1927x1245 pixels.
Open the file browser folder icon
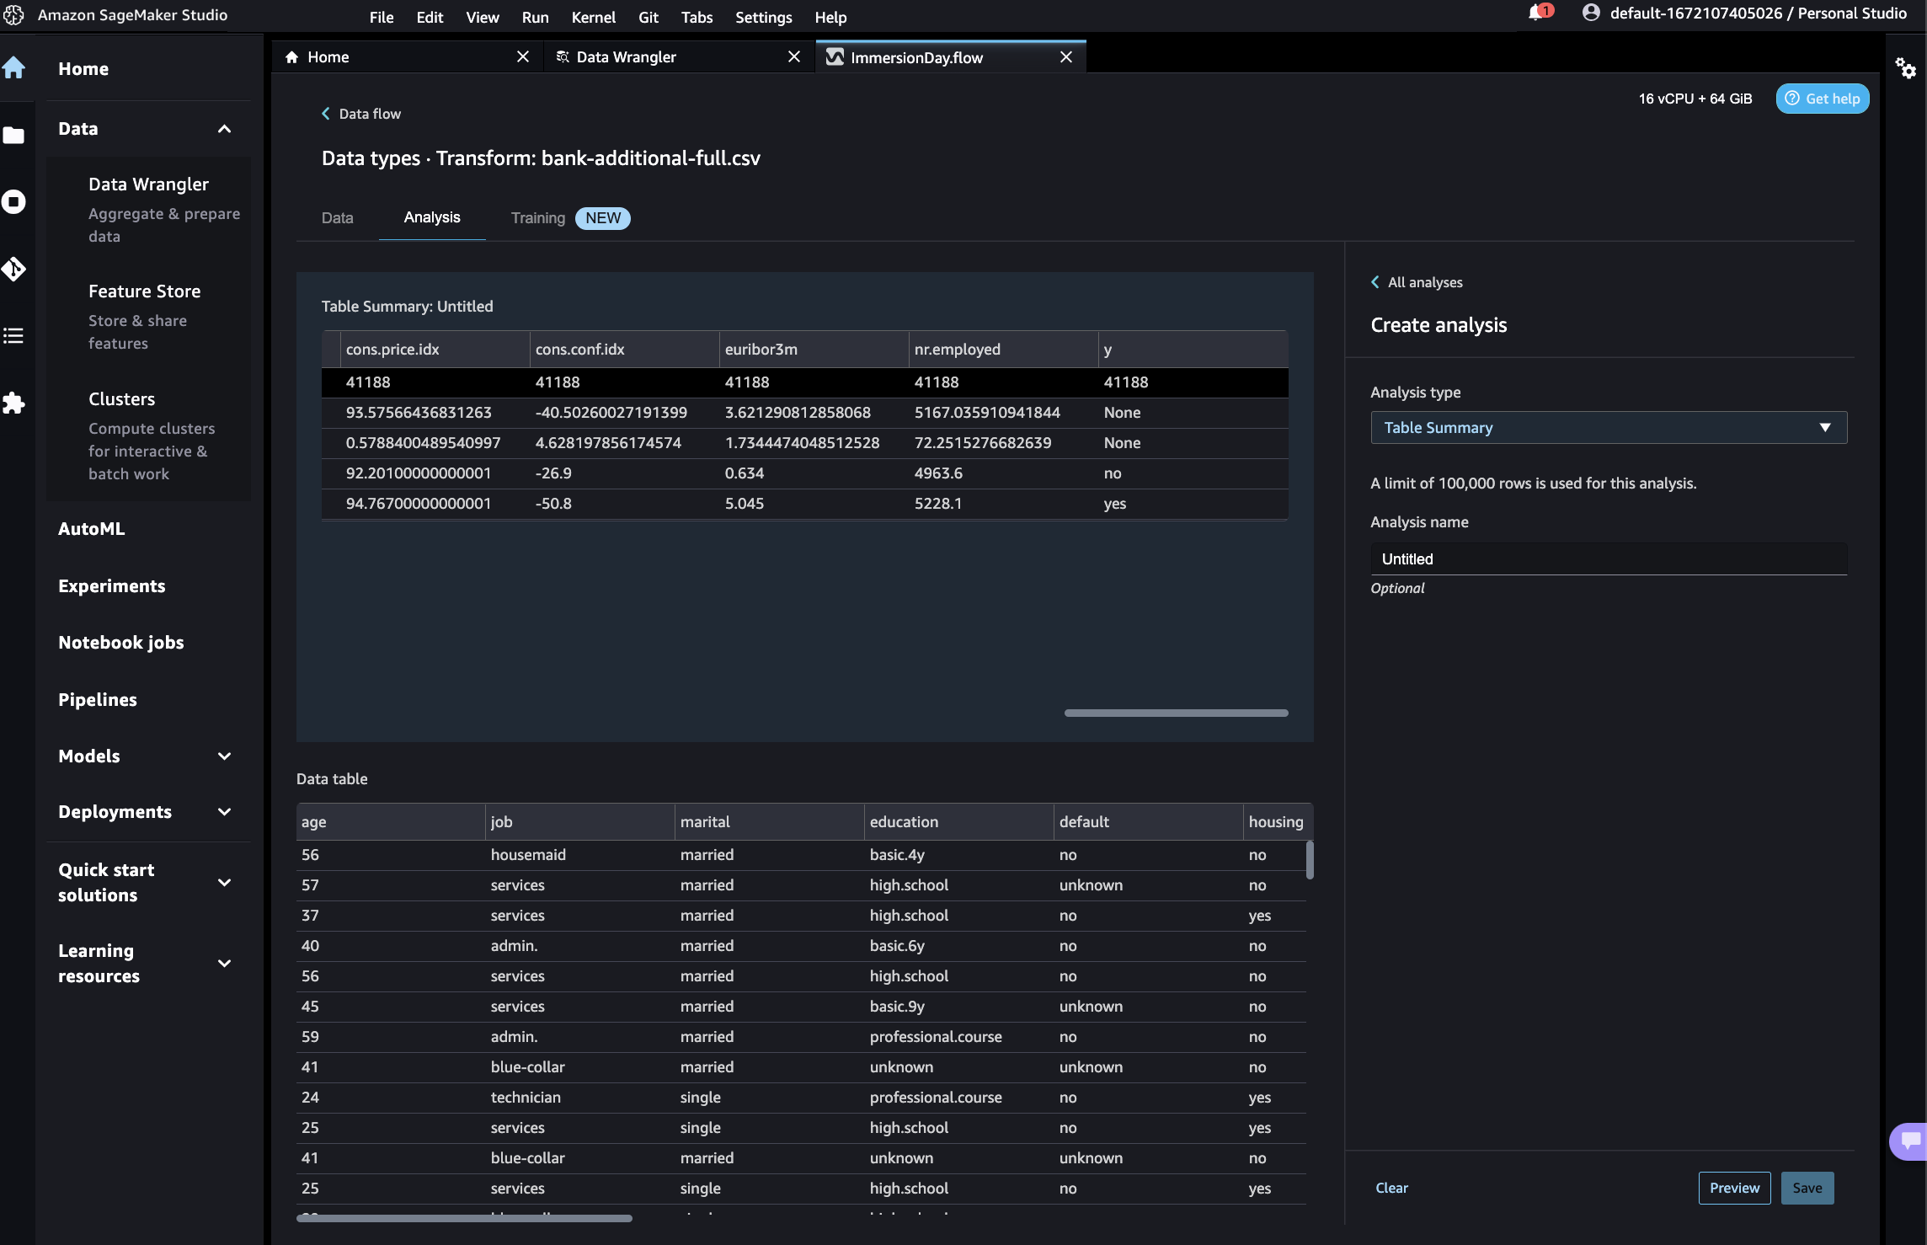coord(14,135)
